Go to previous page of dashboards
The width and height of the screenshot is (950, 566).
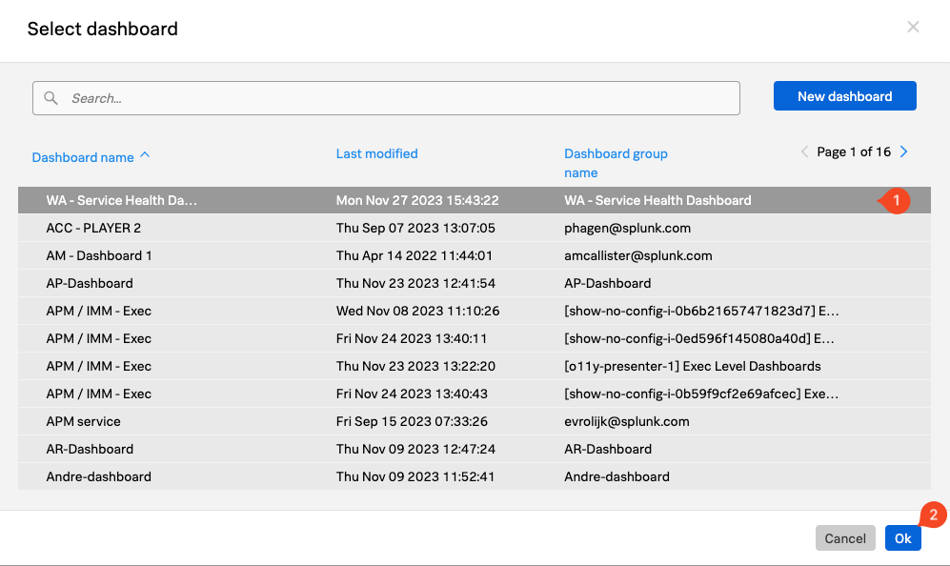click(804, 152)
